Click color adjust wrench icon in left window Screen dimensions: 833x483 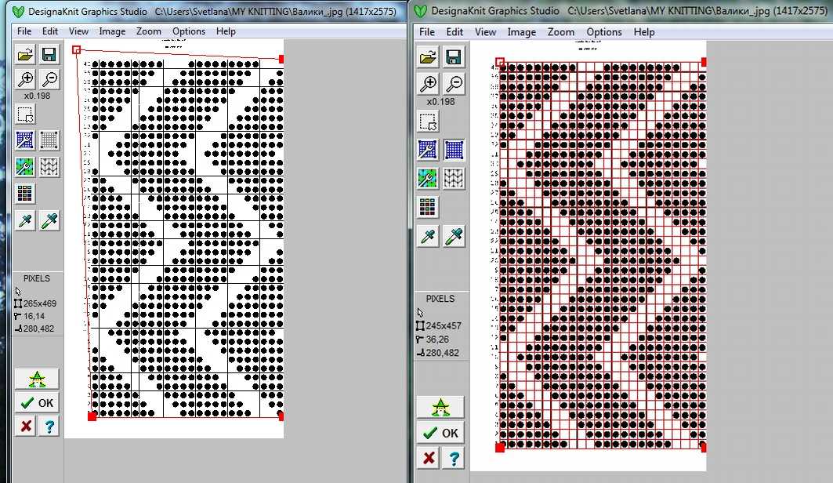click(x=25, y=167)
